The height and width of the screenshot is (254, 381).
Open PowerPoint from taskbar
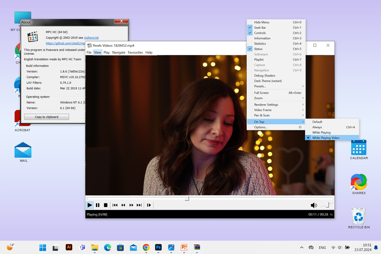point(184,247)
